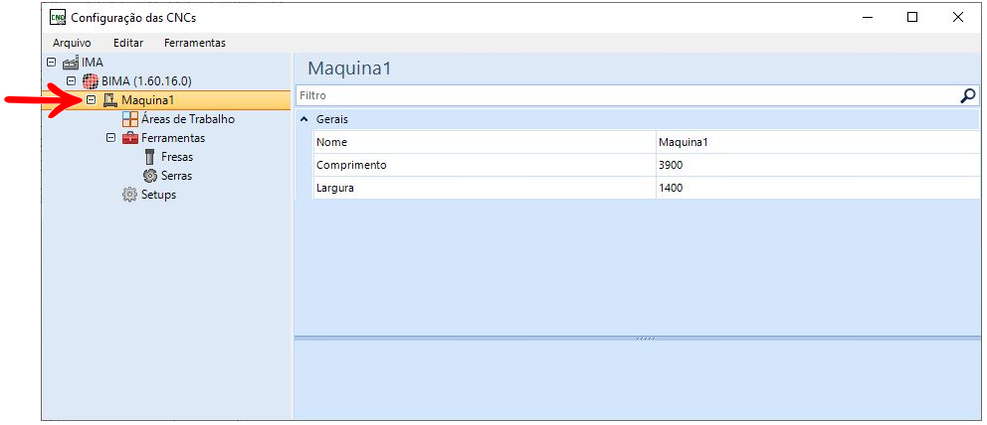This screenshot has height=425, width=987.
Task: Select the Ferramentas tree label
Action: pyautogui.click(x=173, y=138)
